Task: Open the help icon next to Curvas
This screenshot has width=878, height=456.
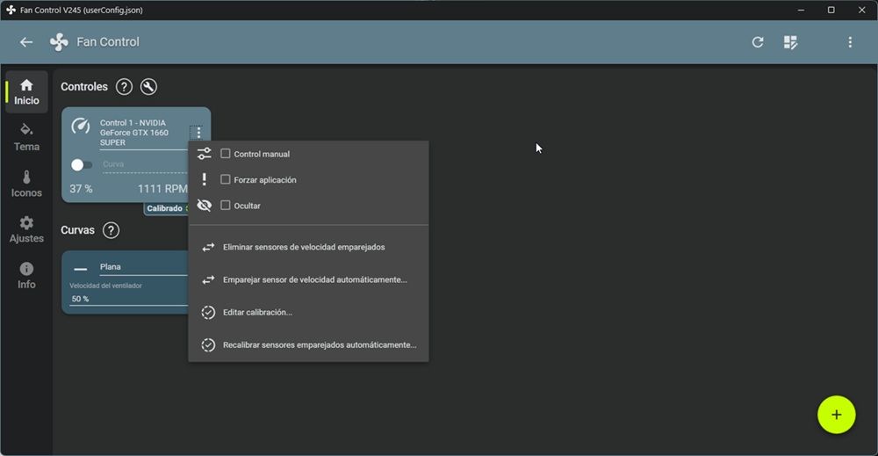Action: [111, 230]
